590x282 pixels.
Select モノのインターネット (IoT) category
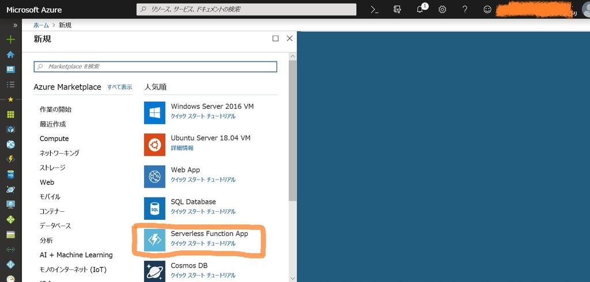73,269
